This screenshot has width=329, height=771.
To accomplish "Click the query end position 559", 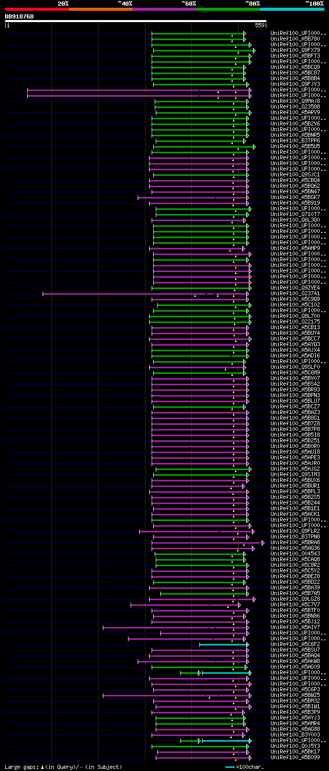I will [260, 25].
